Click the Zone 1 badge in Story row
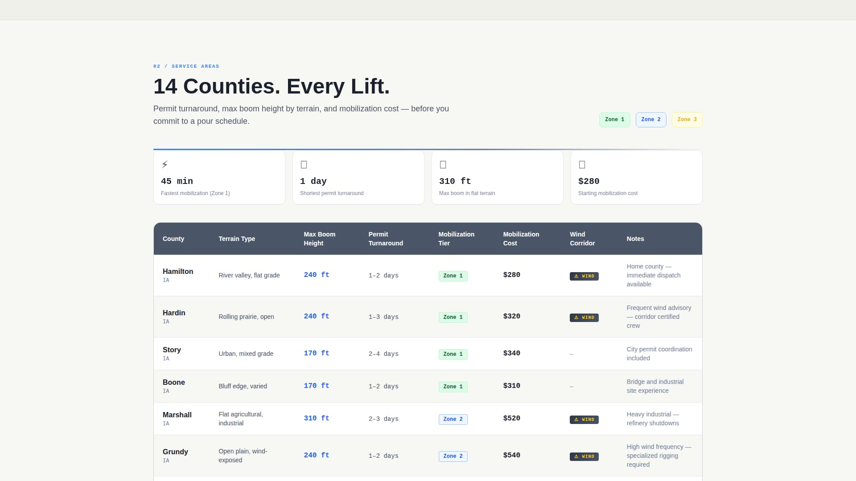Viewport: 856px width, 481px height. point(453,355)
